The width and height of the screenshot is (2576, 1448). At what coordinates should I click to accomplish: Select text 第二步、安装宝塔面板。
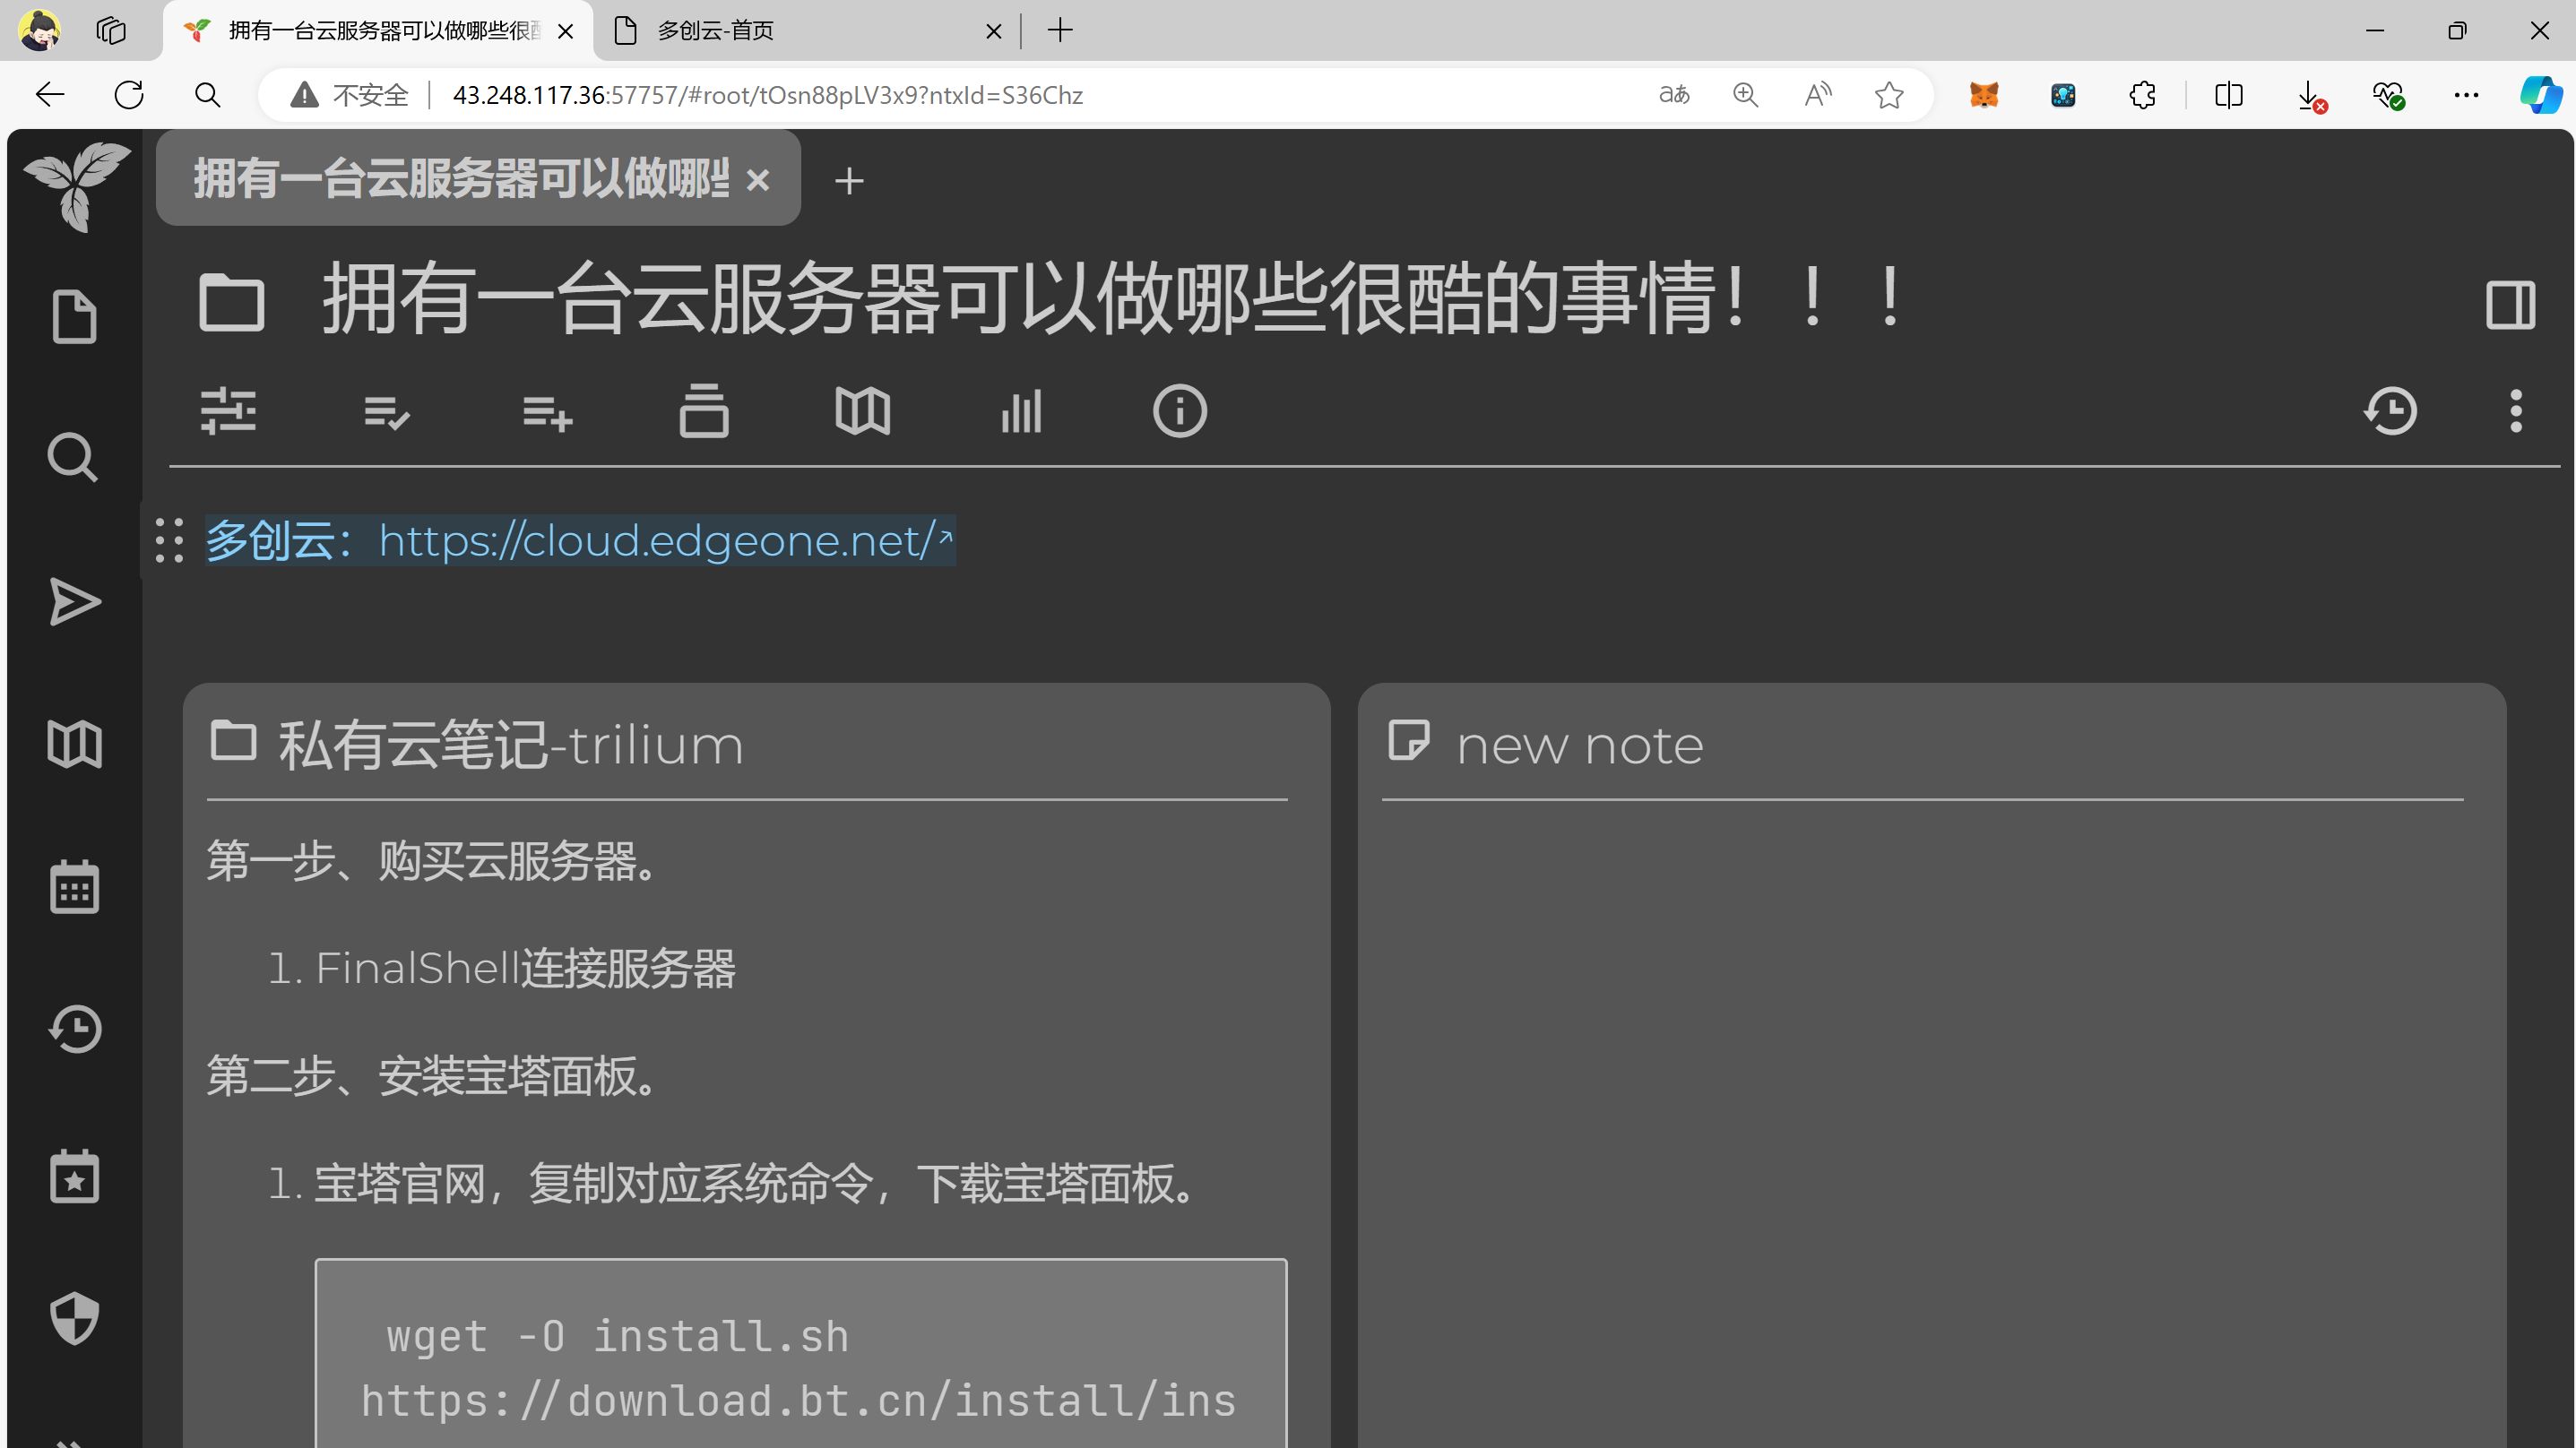click(x=432, y=1076)
